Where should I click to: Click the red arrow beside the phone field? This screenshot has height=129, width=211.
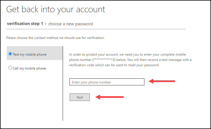click(x=162, y=81)
